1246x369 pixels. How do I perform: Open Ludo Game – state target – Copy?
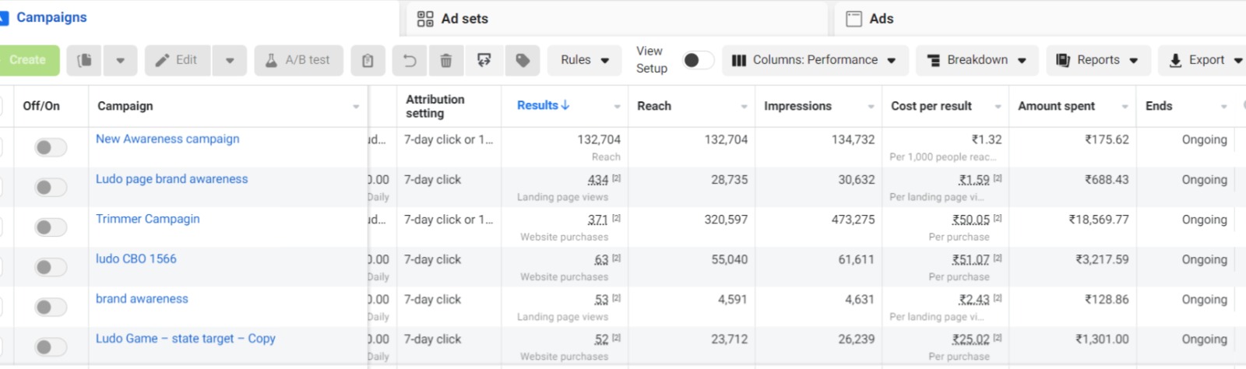click(185, 339)
